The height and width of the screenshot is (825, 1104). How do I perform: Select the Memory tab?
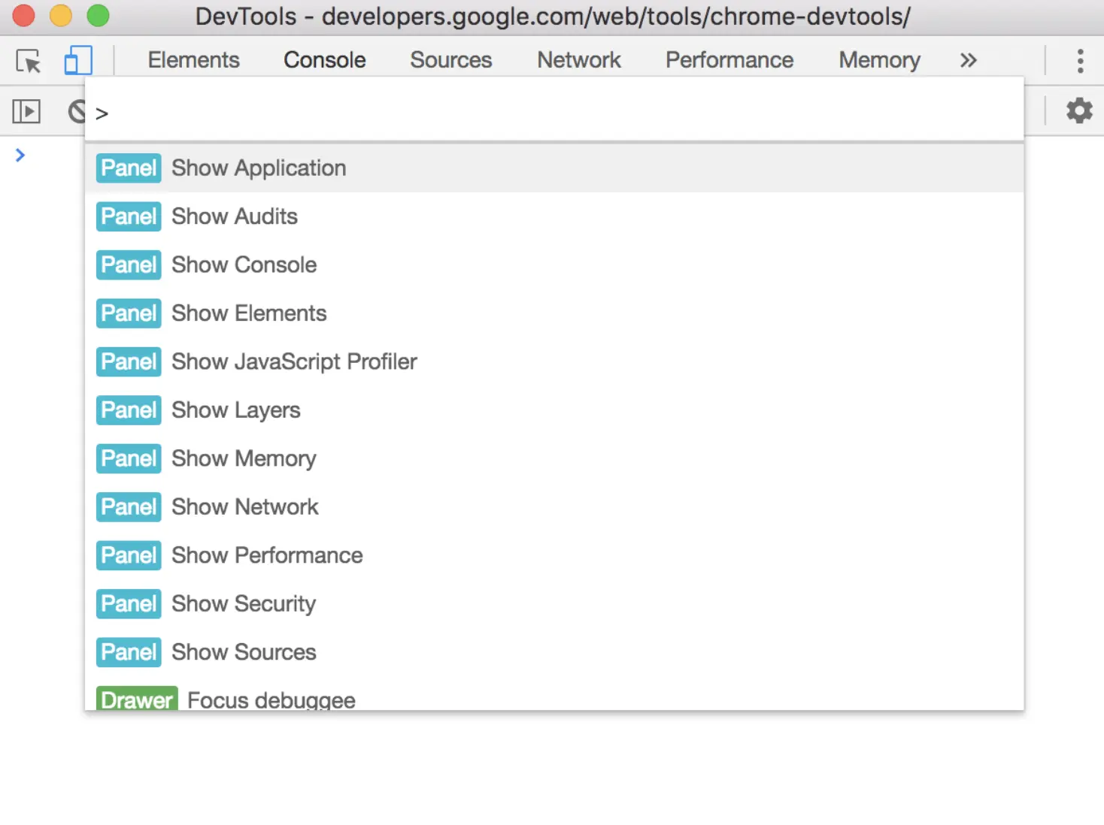(880, 60)
